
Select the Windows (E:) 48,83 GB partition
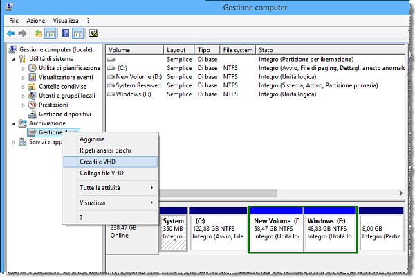[x=330, y=229]
